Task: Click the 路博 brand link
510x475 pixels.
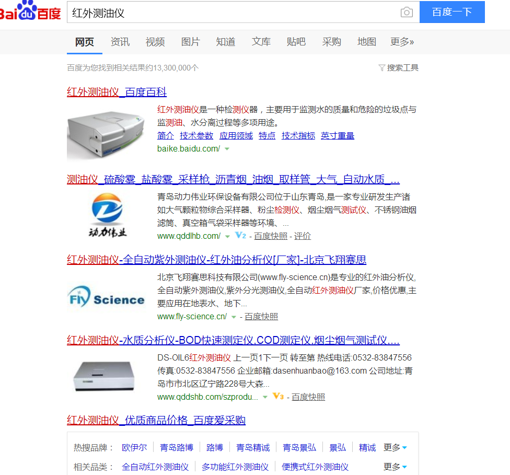Action: (215, 448)
